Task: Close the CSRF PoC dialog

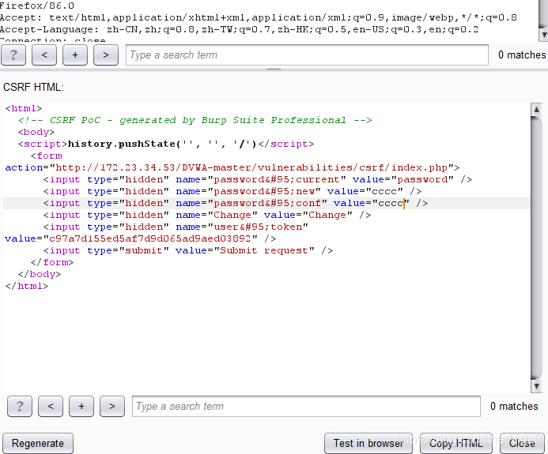Action: [522, 443]
